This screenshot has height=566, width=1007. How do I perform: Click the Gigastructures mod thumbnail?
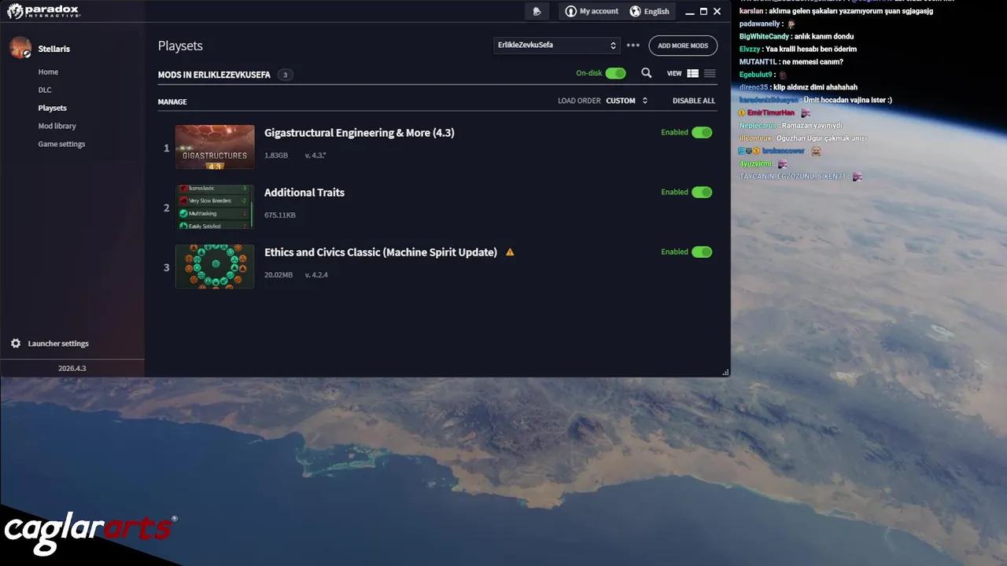[x=215, y=147]
